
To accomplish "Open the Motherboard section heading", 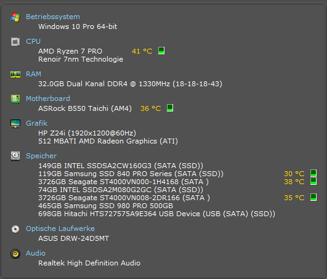I will point(48,99).
